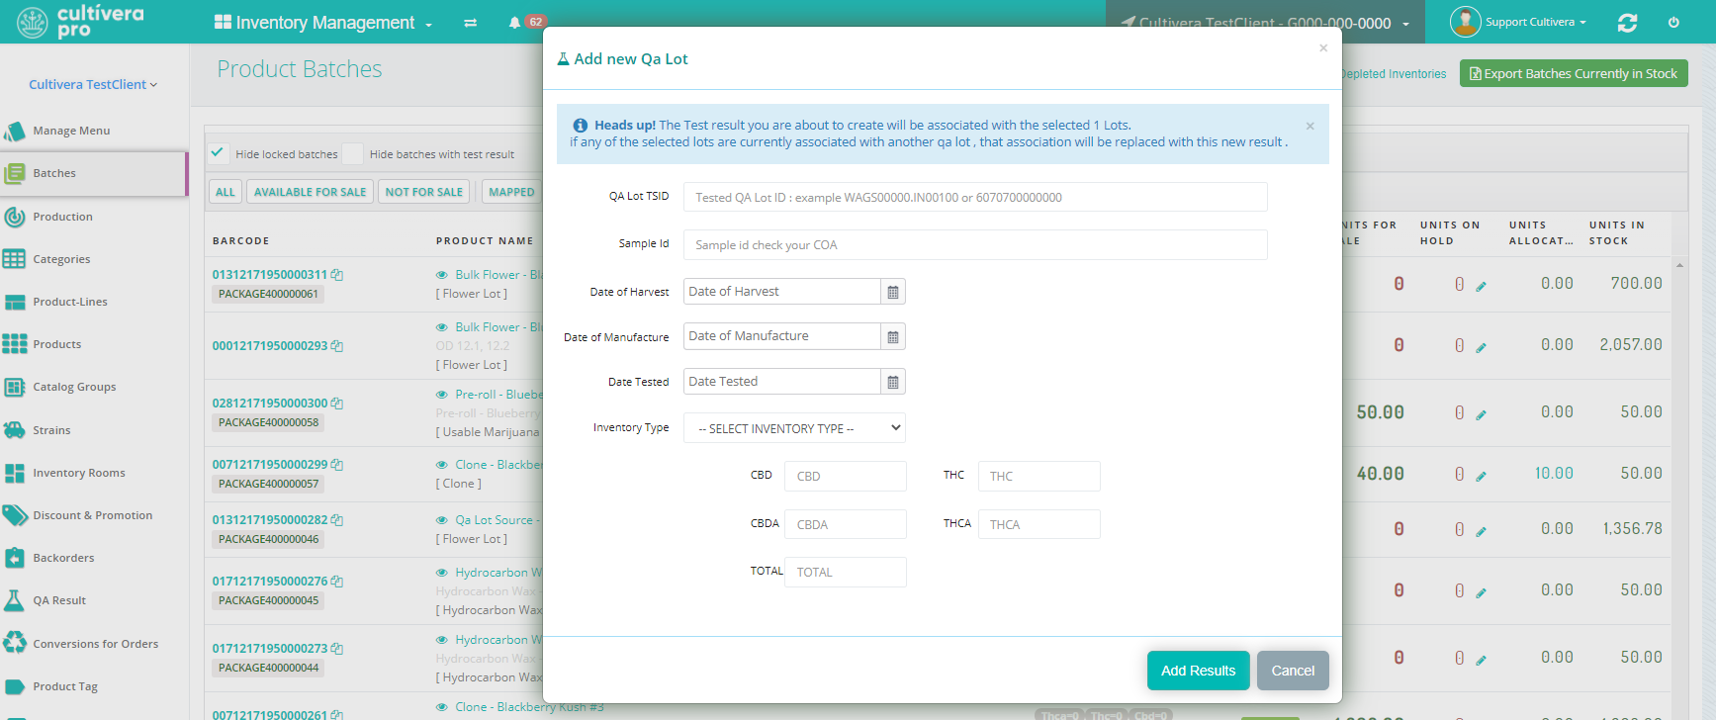Open Production in sidebar

(62, 217)
